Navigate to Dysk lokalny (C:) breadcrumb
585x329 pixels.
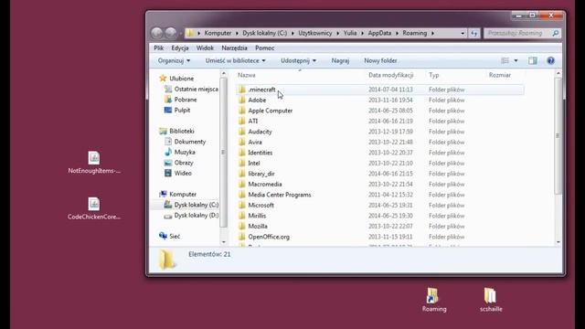coord(264,33)
